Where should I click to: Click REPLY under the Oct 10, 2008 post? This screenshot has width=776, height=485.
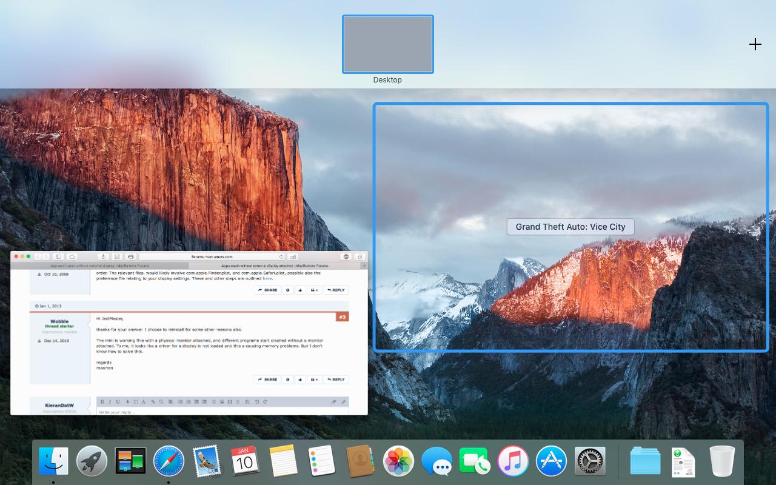tap(336, 290)
